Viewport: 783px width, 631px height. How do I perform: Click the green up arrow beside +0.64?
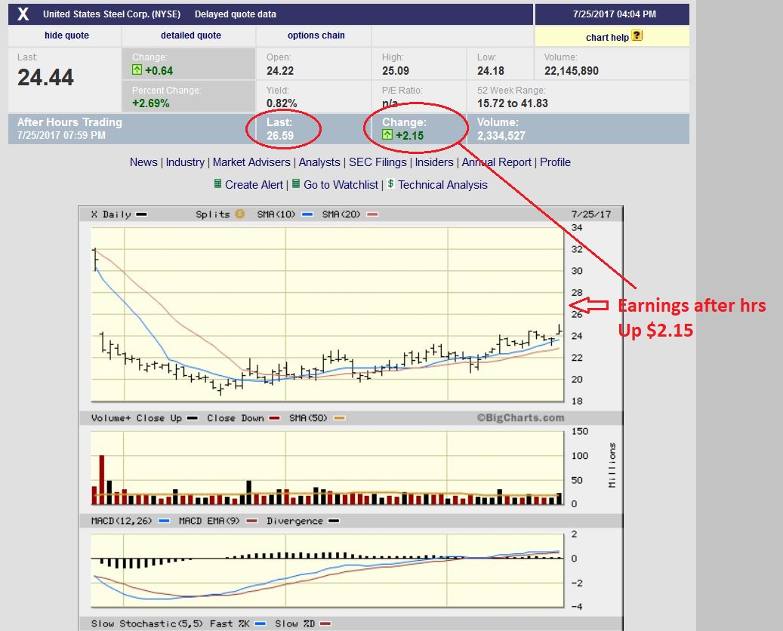click(x=137, y=70)
